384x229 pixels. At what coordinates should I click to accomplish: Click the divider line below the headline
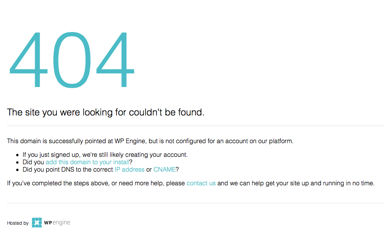pos(196,126)
